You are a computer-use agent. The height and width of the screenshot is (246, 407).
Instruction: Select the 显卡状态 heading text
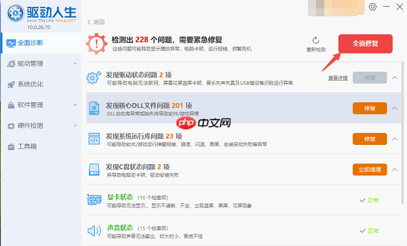pyautogui.click(x=120, y=197)
